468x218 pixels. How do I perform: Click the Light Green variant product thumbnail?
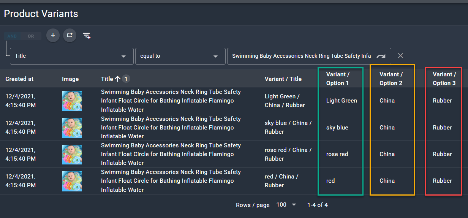(72, 101)
